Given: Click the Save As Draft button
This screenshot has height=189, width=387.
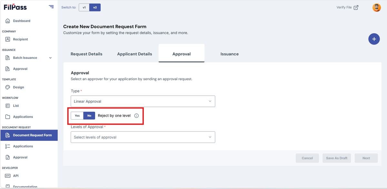Looking at the screenshot, I should click(x=337, y=158).
